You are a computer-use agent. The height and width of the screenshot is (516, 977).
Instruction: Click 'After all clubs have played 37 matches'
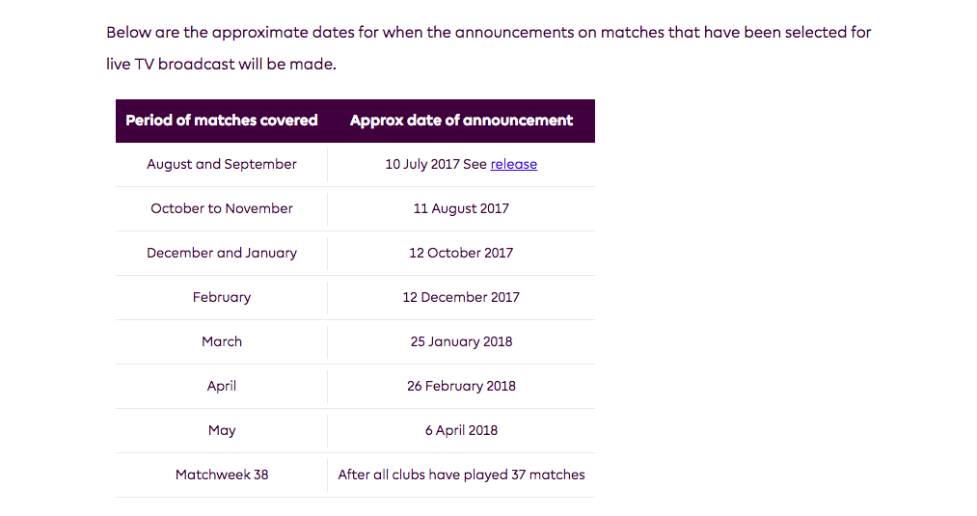coord(461,475)
